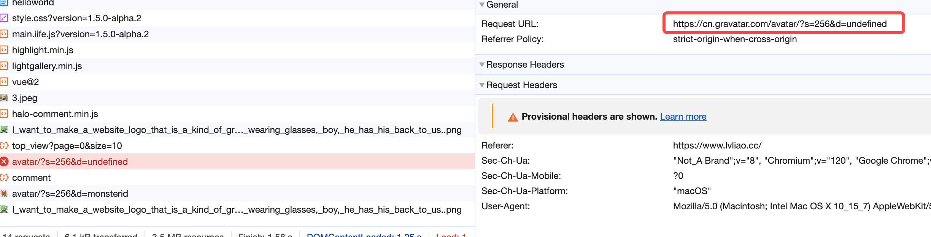This screenshot has width=931, height=237.
Task: Click the JSON icon beside comment request
Action: point(4,178)
